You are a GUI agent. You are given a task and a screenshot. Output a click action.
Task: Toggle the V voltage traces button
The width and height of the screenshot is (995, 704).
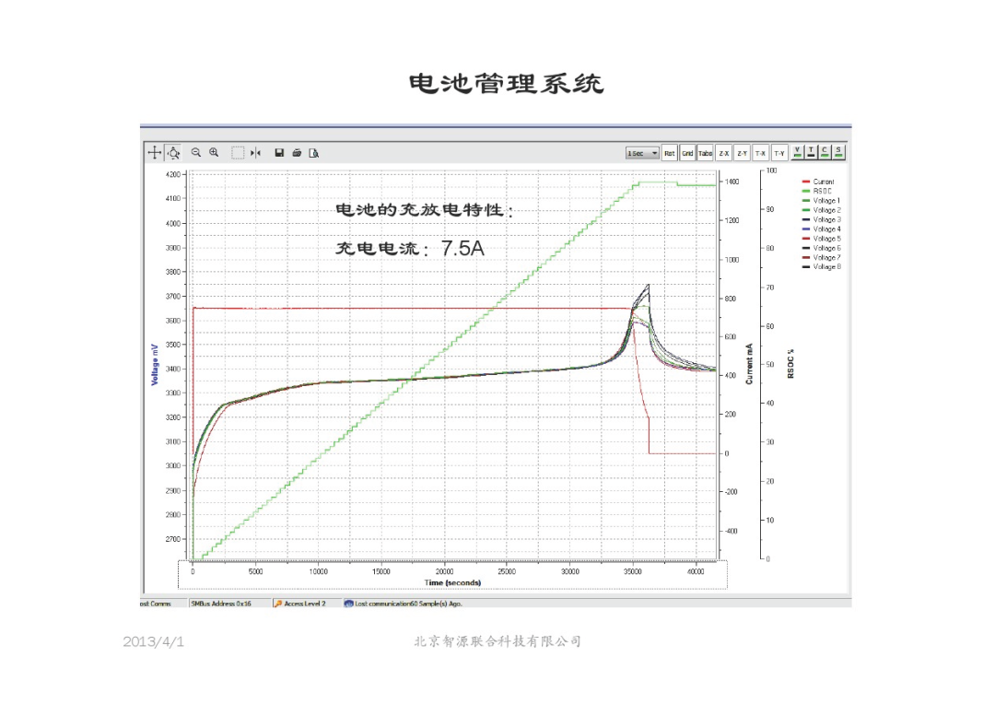798,152
